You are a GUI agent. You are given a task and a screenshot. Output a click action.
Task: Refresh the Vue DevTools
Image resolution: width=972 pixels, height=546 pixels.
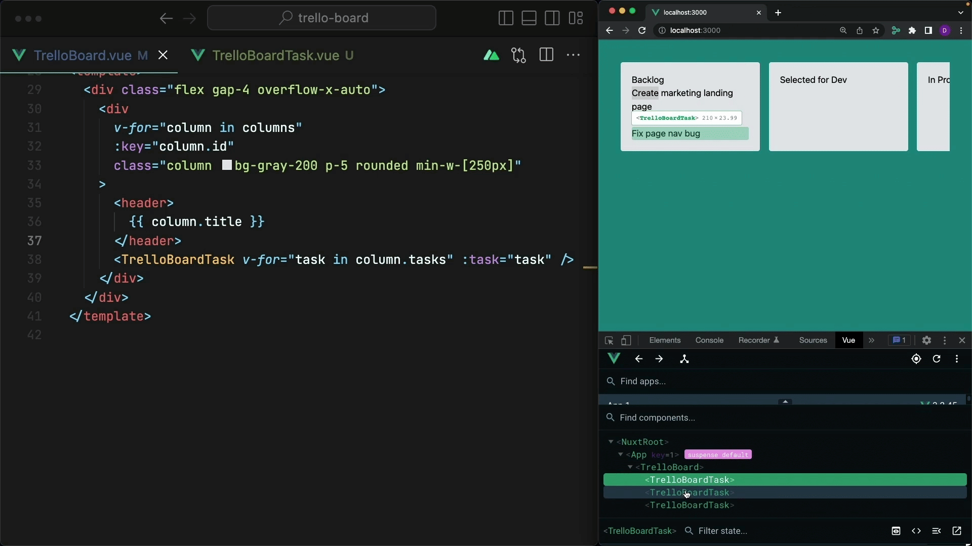point(937,359)
